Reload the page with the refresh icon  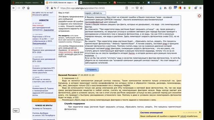23,8
